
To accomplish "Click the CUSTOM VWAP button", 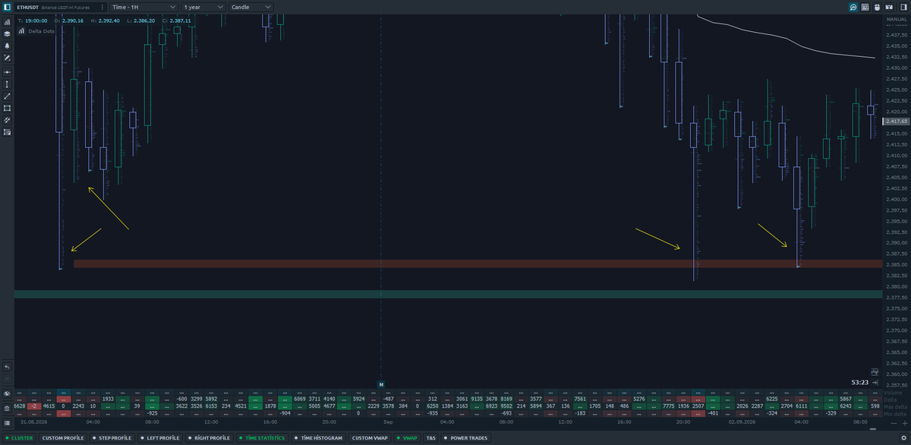I will [x=370, y=438].
